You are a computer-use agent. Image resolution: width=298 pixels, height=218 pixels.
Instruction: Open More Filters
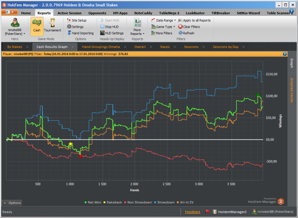point(161,33)
